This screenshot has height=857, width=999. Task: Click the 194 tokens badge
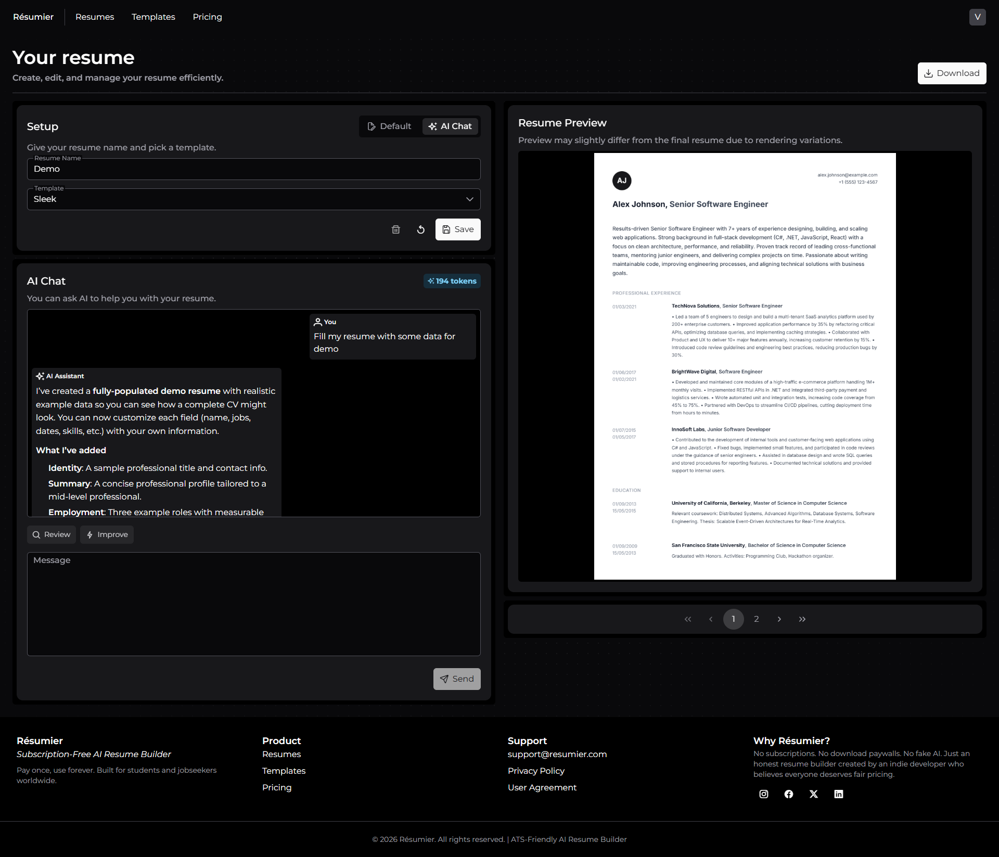coord(452,281)
